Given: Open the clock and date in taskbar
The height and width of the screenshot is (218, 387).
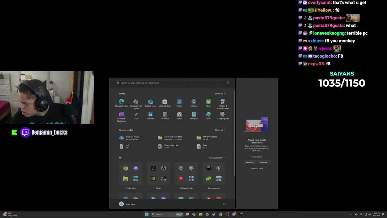Looking at the screenshot, I should point(377,214).
